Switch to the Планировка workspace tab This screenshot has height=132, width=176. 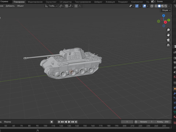[19, 2]
